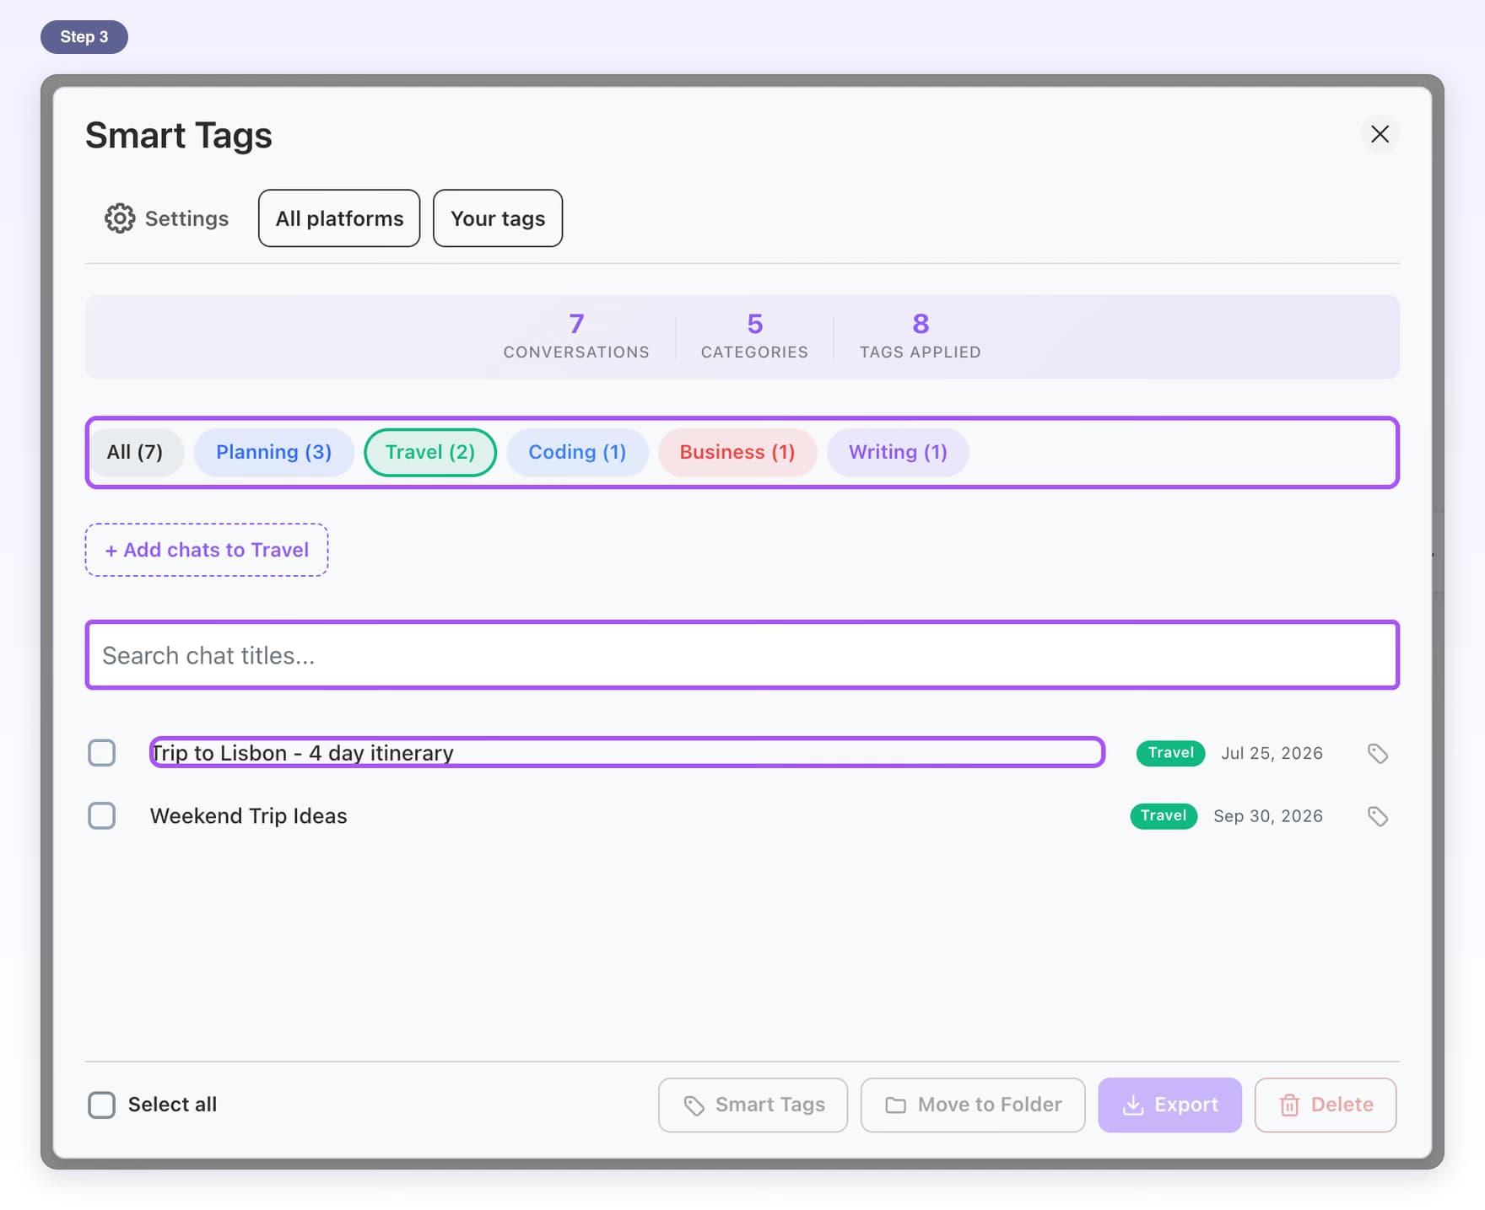The image size is (1485, 1210).
Task: Close the Smart Tags dialog
Action: pos(1380,134)
